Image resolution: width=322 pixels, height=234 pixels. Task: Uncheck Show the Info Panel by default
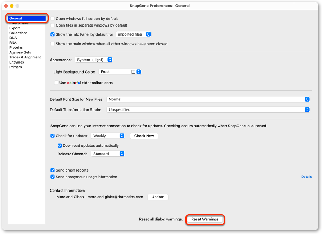[x=53, y=34]
